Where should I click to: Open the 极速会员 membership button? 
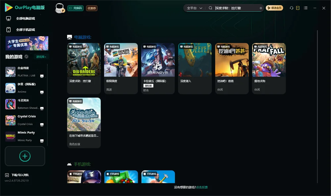pos(274,8)
